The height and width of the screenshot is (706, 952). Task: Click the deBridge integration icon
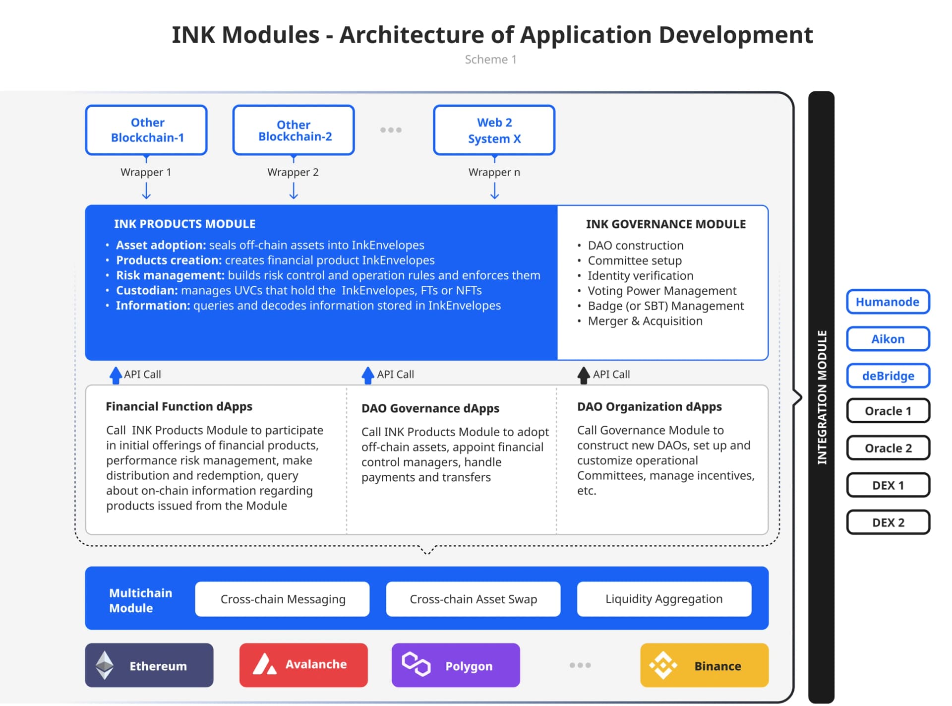(889, 375)
